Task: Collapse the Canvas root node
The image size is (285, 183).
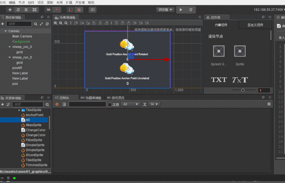Action: [6, 31]
